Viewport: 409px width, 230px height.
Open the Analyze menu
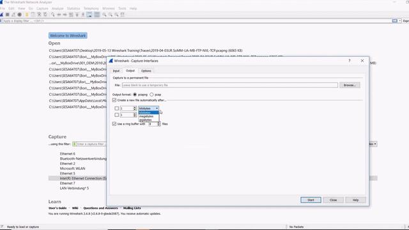coord(58,8)
